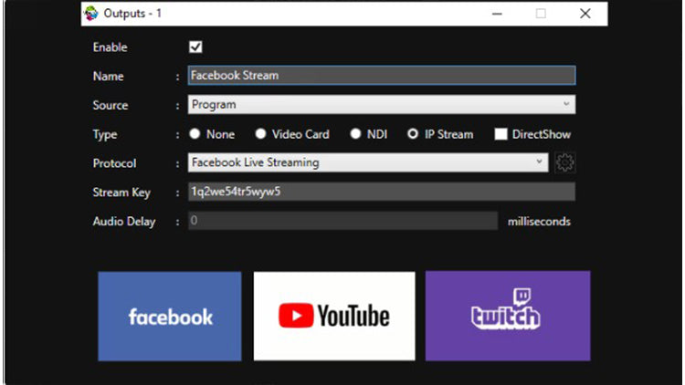The width and height of the screenshot is (685, 385).
Task: Uncheck the Enable checkbox
Action: 195,47
